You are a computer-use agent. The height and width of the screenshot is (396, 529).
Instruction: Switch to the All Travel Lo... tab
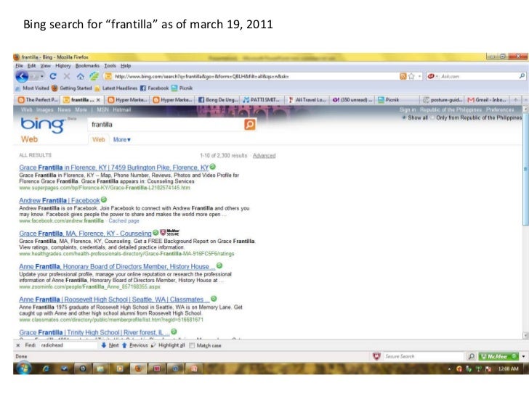coord(307,99)
